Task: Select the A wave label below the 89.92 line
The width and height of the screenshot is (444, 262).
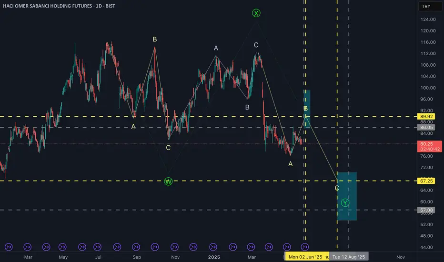Action: (x=133, y=127)
